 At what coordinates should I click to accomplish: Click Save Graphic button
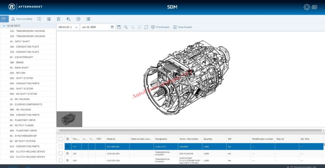point(183,27)
